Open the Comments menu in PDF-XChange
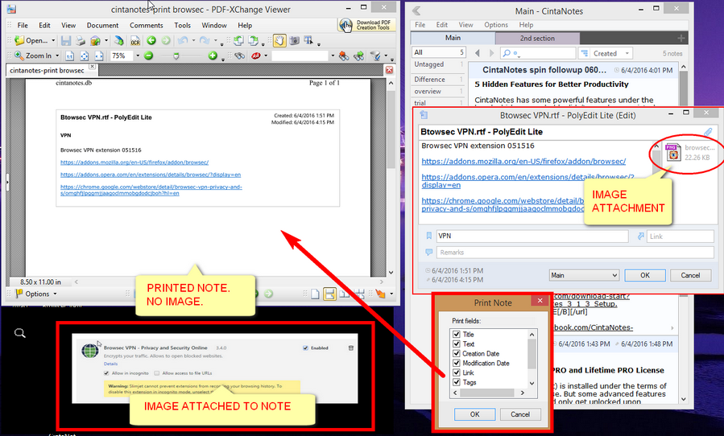This screenshot has height=436, width=724. pyautogui.click(x=146, y=26)
